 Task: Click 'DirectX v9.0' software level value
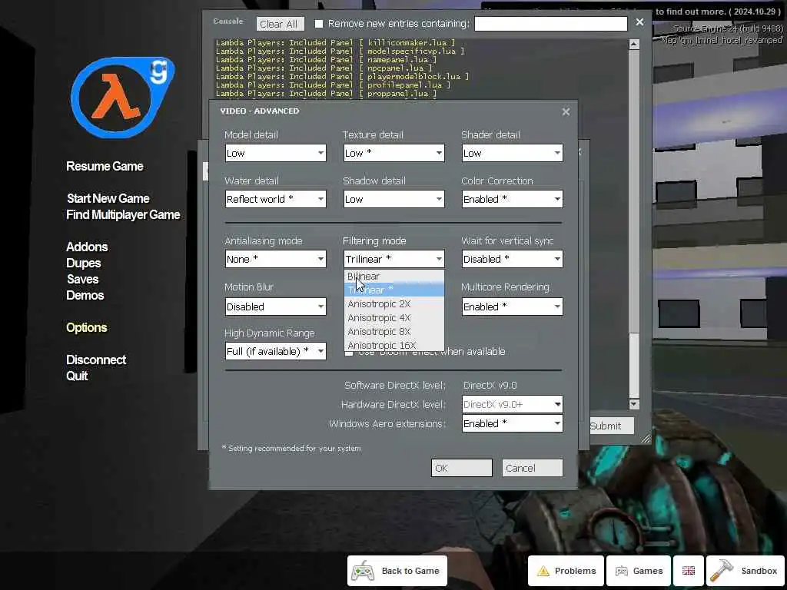pos(490,386)
